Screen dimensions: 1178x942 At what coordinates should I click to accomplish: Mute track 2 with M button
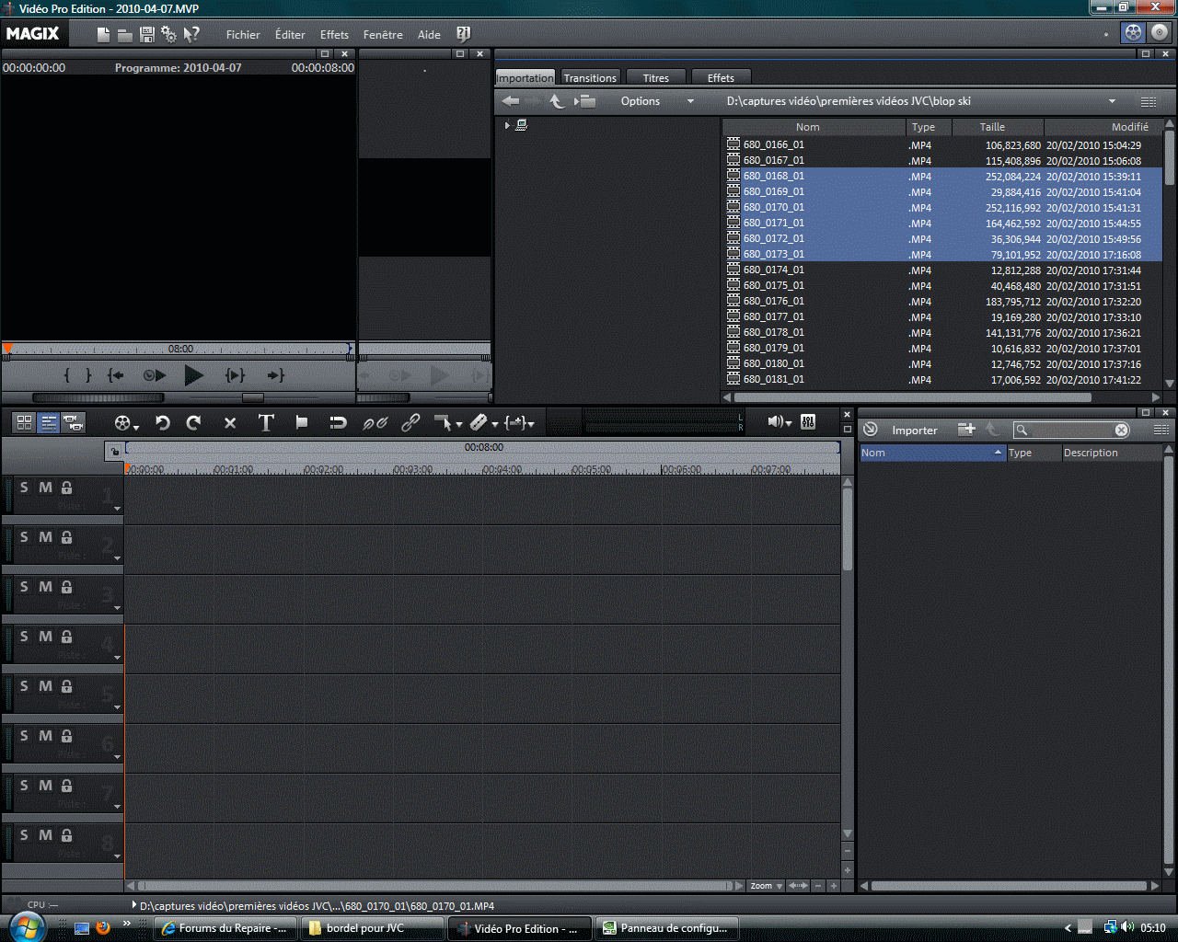pos(45,537)
